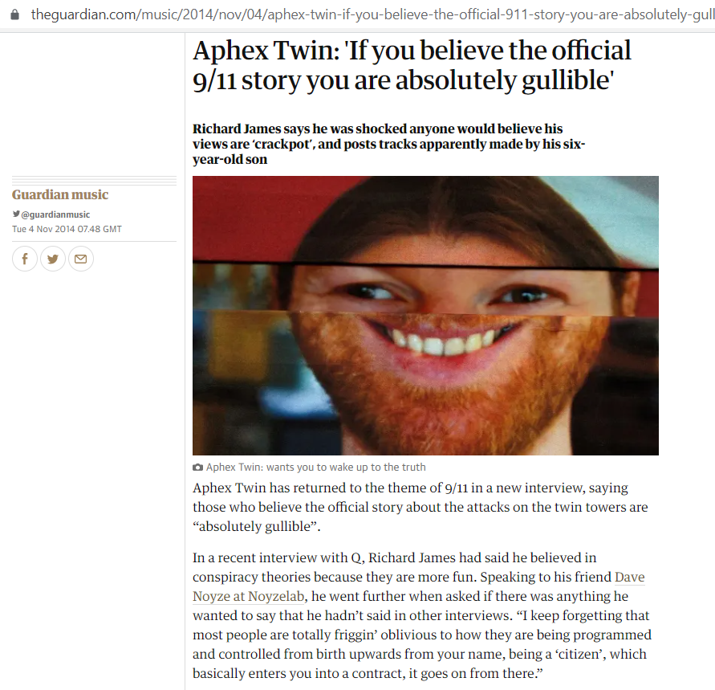The image size is (715, 690).
Task: Click the photo caption text
Action: coord(315,467)
